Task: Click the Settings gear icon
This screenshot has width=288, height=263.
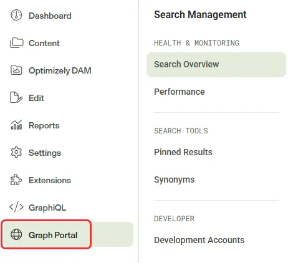Action: (x=16, y=152)
